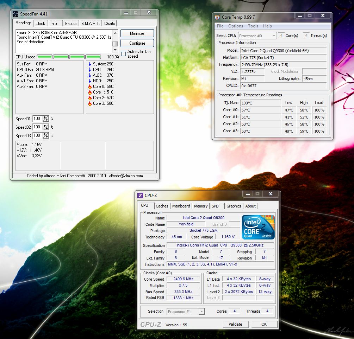This screenshot has width=354, height=339.
Task: Adjust the Speed01 spinner arrows
Action: tap(46, 119)
